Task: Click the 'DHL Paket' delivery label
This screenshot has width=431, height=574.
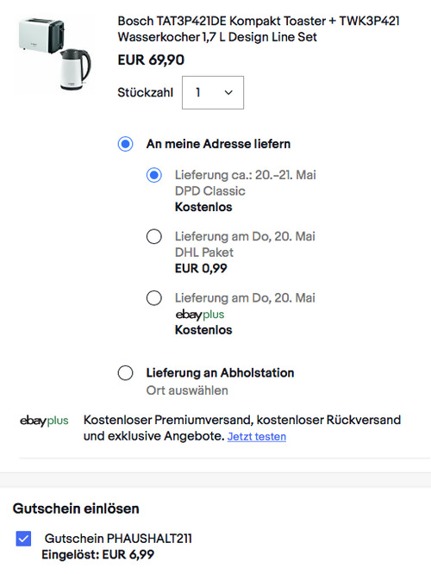Action: coord(204,253)
